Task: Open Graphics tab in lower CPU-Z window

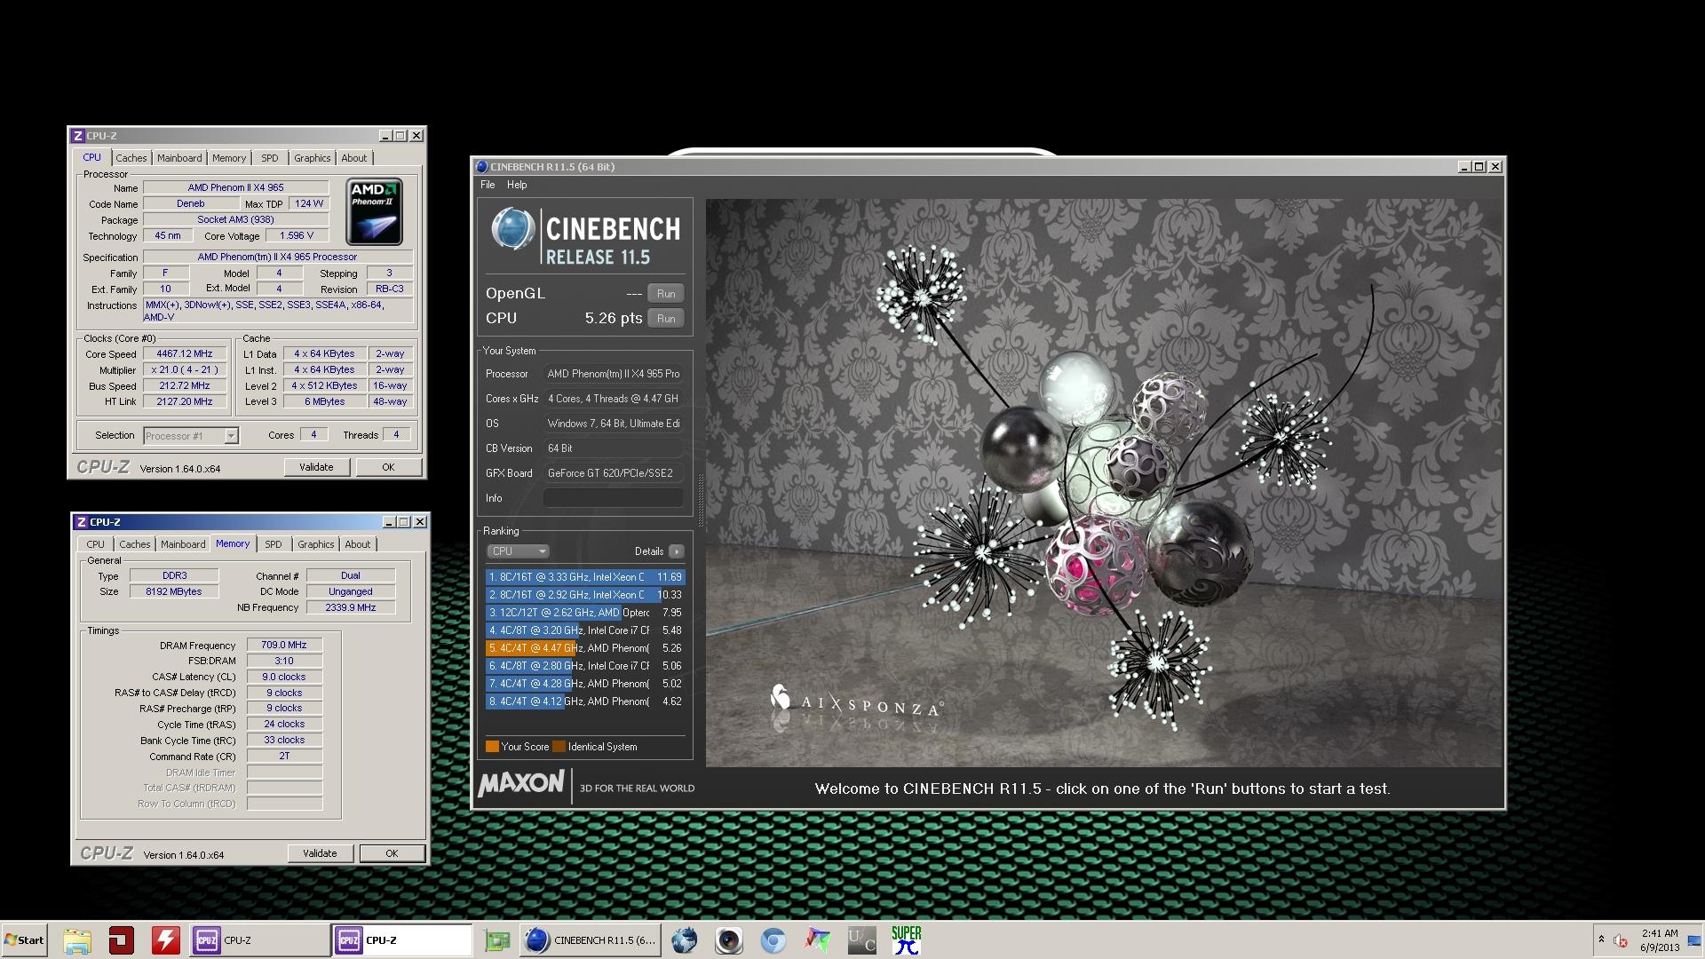Action: coord(316,544)
